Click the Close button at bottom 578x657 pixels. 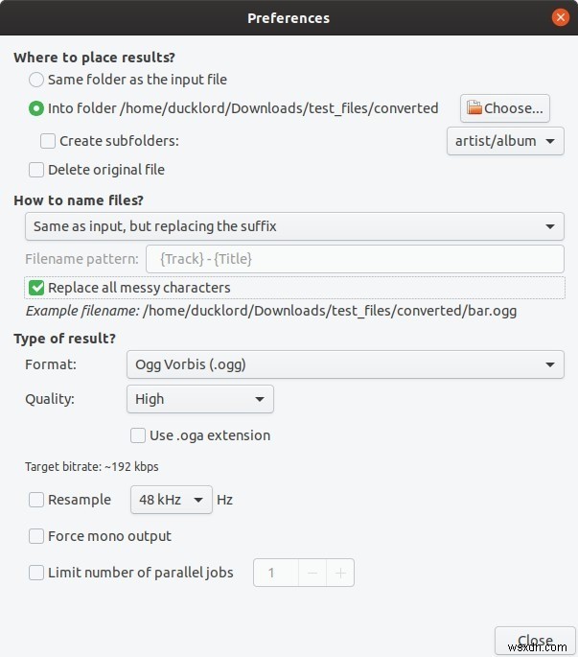tap(535, 641)
